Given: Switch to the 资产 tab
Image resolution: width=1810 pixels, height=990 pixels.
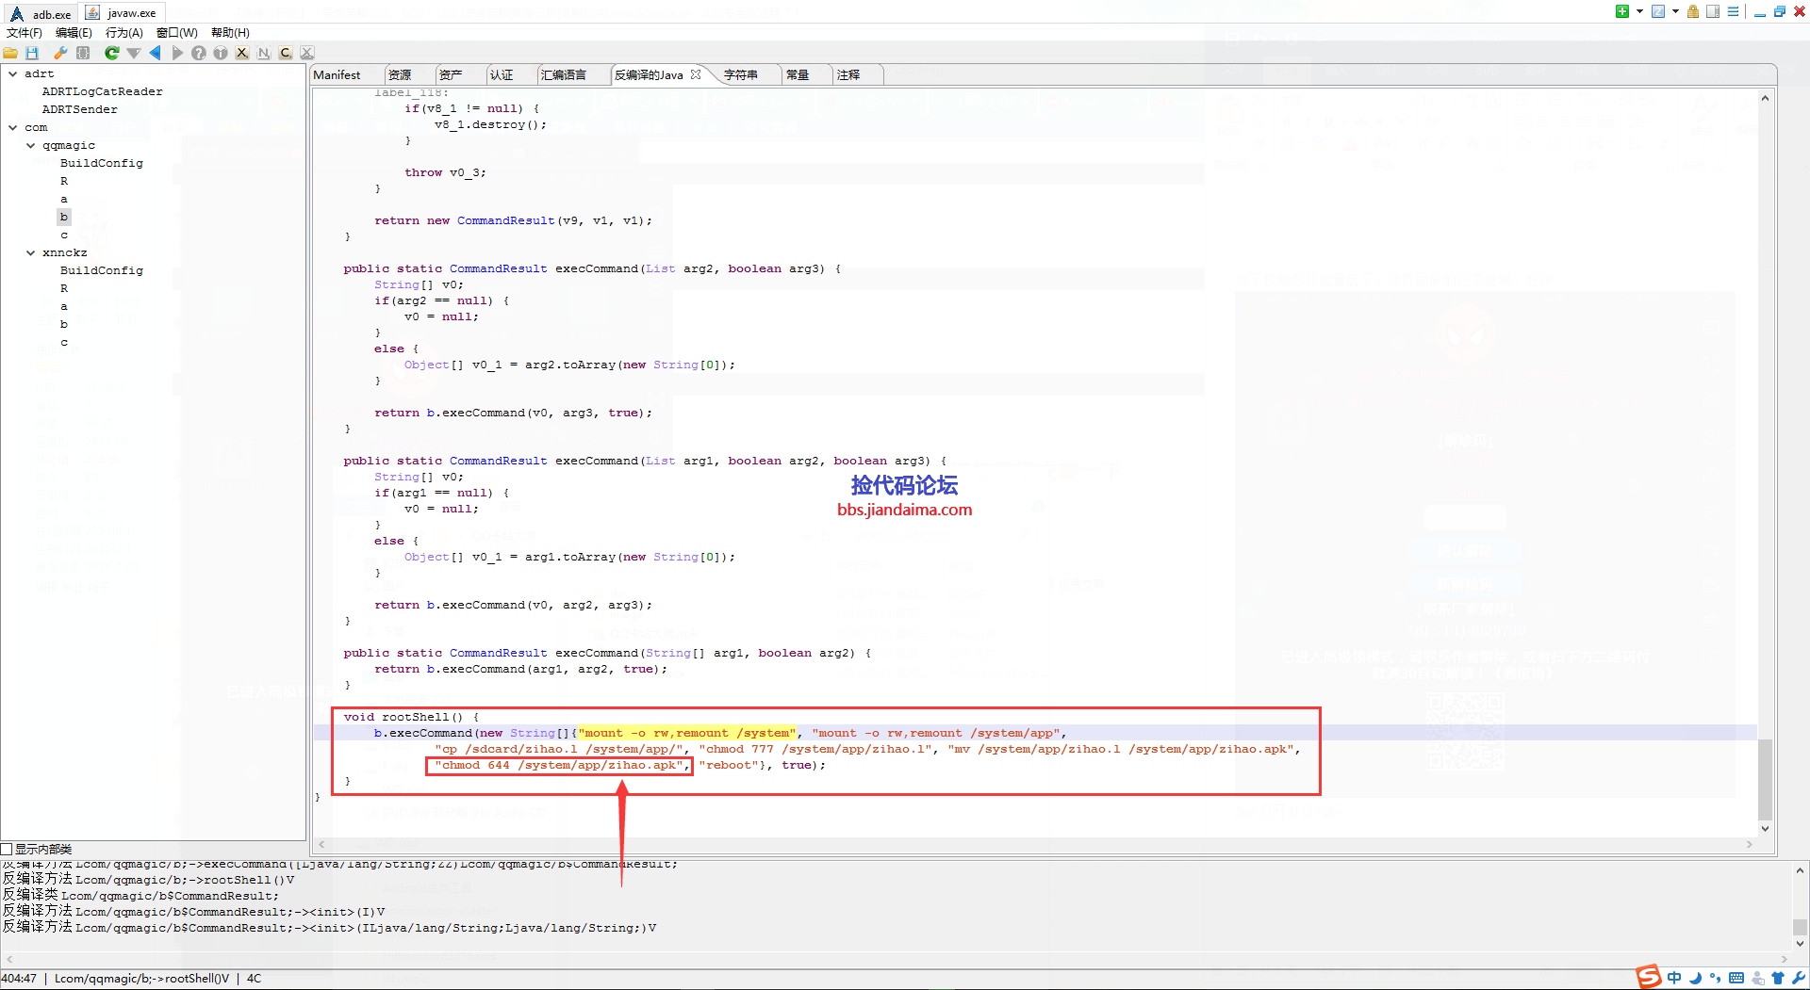Looking at the screenshot, I should point(451,74).
